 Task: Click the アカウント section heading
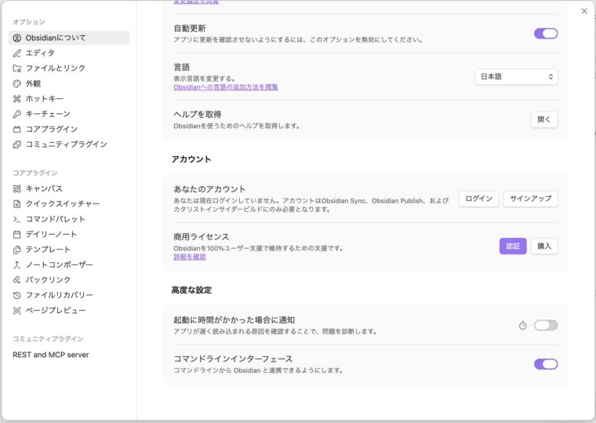point(191,159)
